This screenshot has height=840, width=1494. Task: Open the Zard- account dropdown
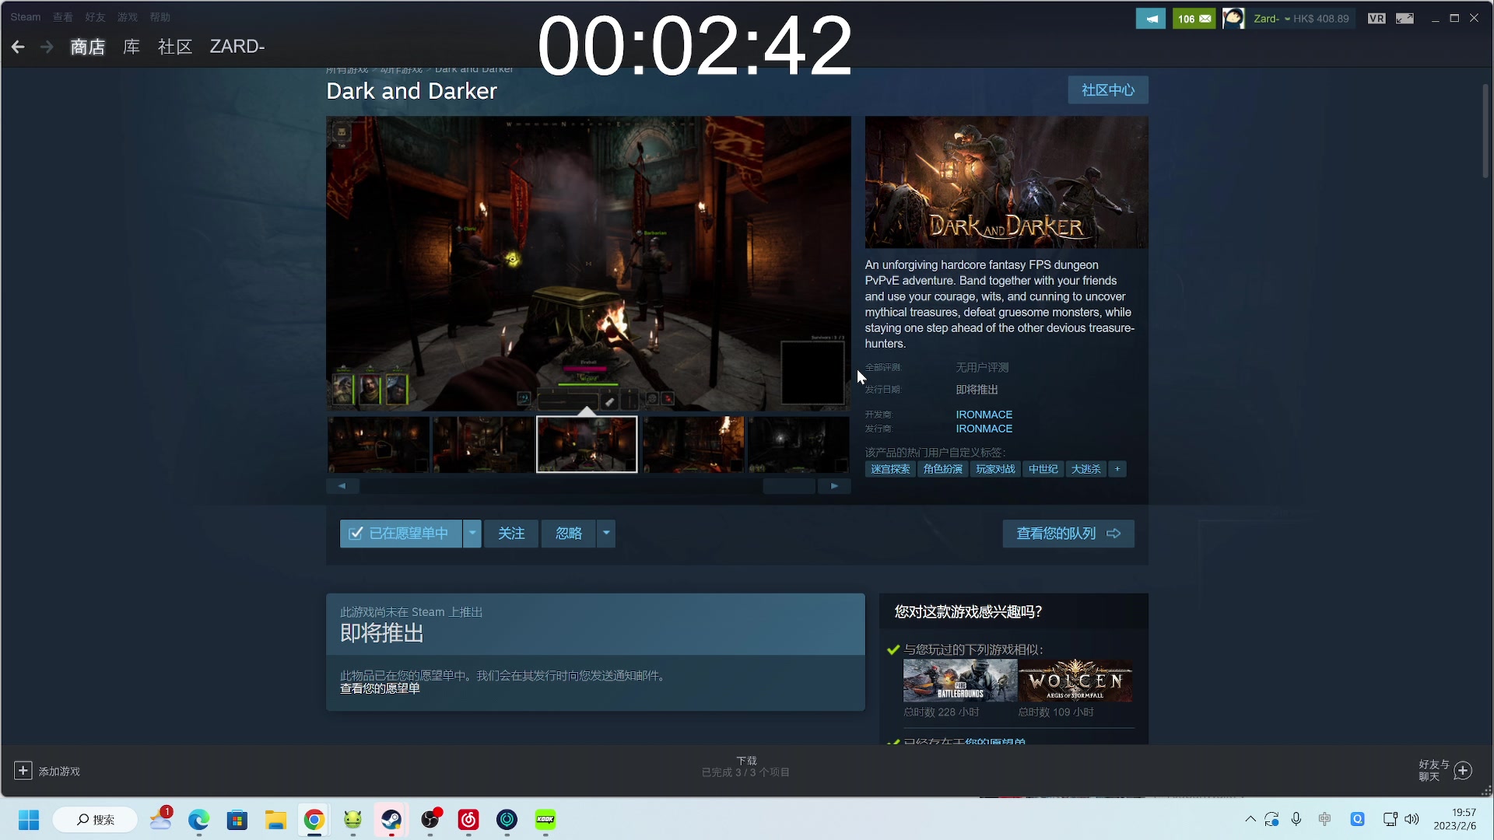pos(1271,19)
